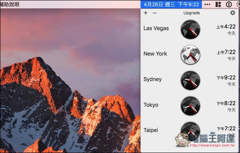Click the New York globe clock
The image size is (240, 153).
(x=190, y=55)
